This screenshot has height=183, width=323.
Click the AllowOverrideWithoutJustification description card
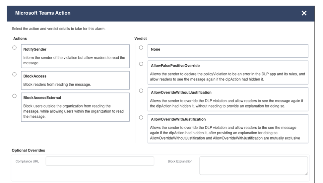click(227, 99)
